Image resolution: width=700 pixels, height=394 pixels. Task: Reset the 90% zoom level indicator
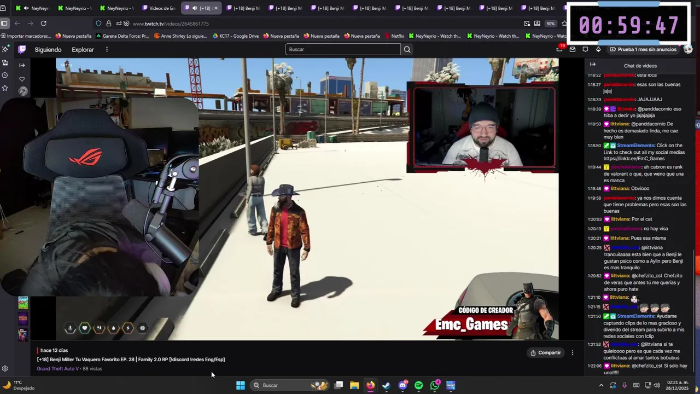pos(550,24)
